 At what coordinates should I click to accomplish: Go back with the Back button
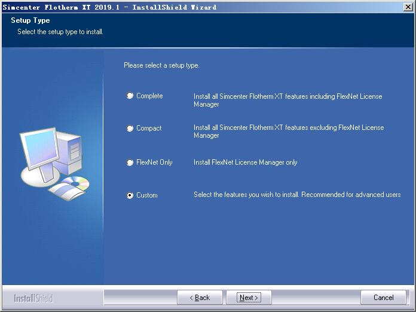tap(200, 298)
